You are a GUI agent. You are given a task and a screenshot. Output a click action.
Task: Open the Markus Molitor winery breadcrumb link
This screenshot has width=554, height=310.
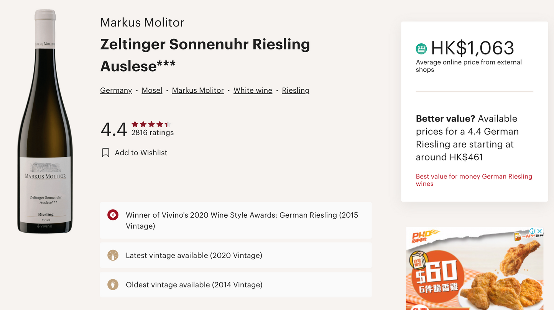pyautogui.click(x=198, y=90)
